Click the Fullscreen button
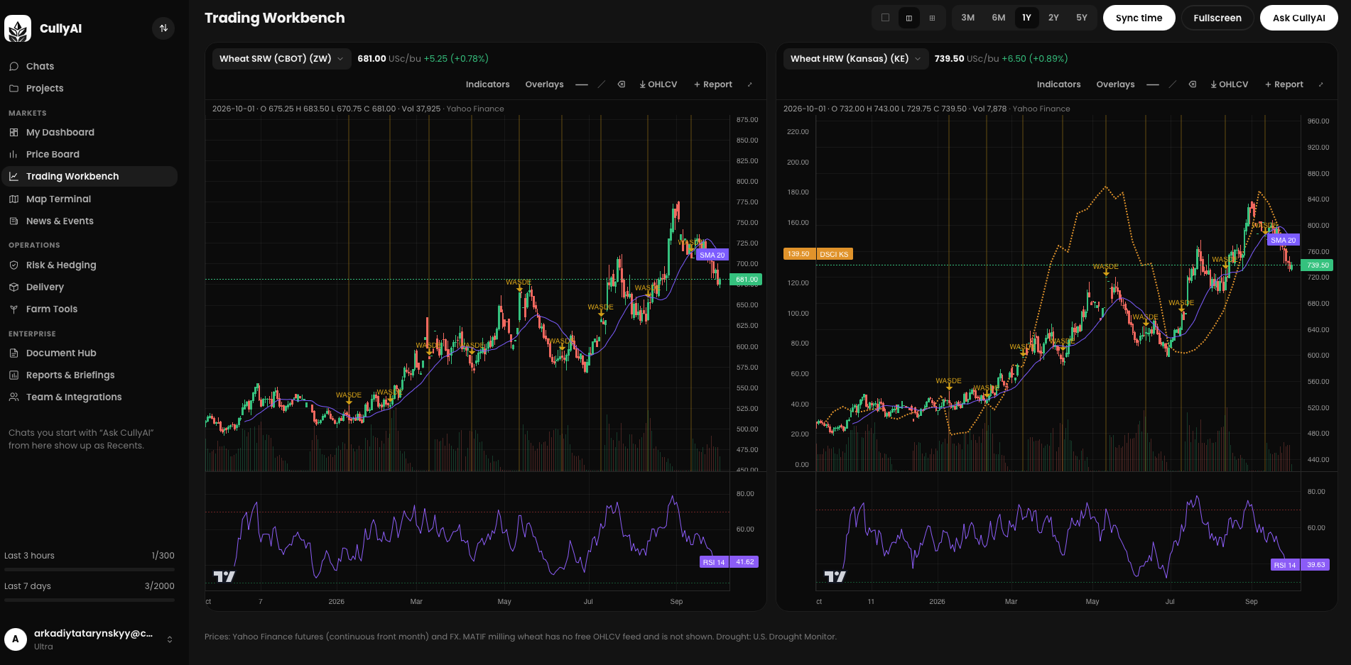 pyautogui.click(x=1217, y=18)
